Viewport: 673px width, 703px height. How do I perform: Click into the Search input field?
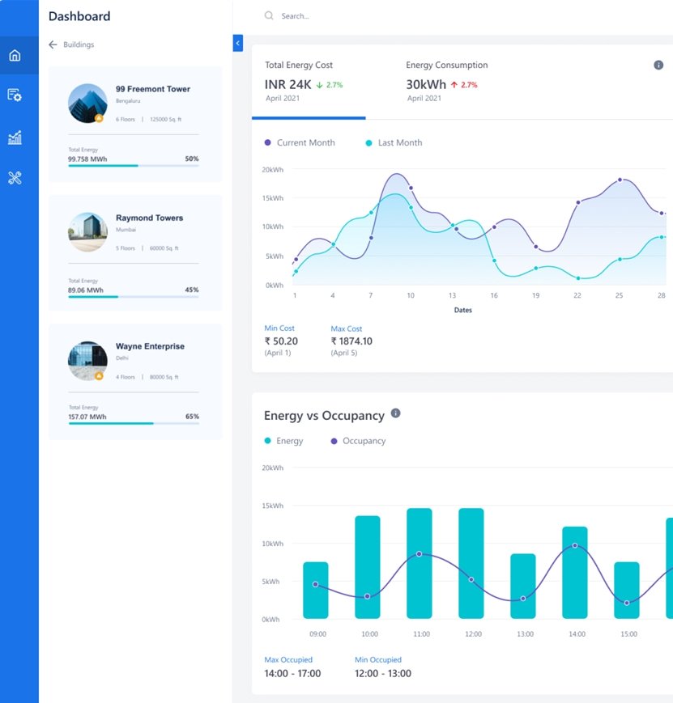(x=405, y=16)
